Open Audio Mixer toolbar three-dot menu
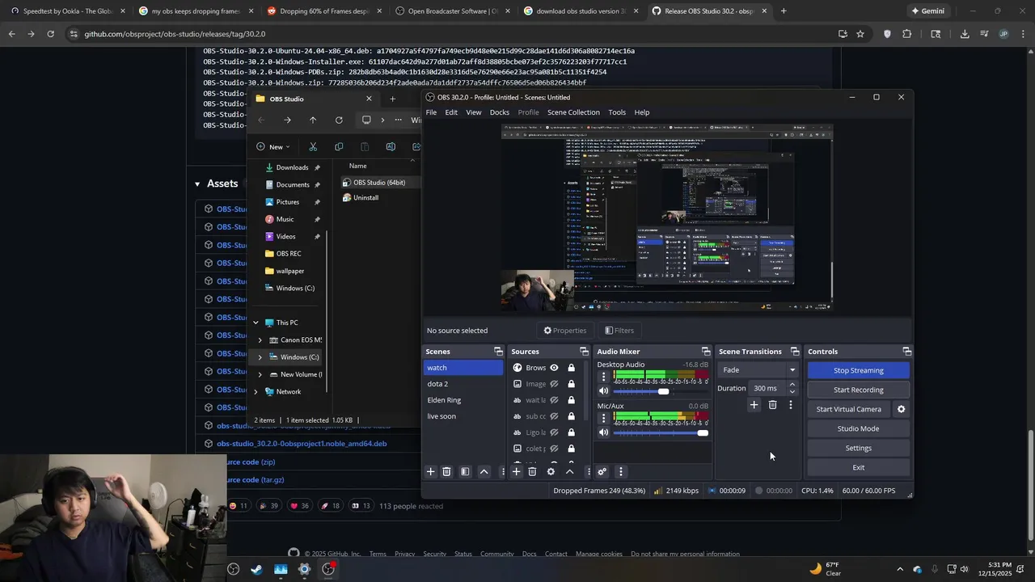This screenshot has width=1035, height=582. [x=620, y=471]
